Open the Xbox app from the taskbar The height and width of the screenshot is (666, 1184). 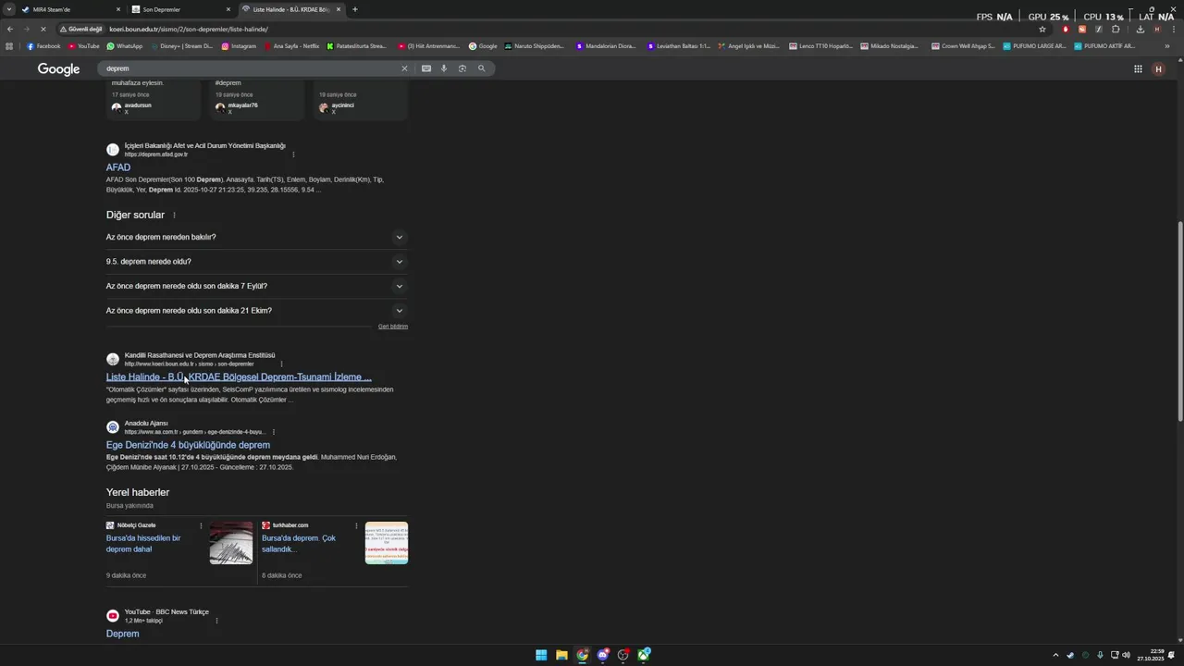tap(644, 655)
